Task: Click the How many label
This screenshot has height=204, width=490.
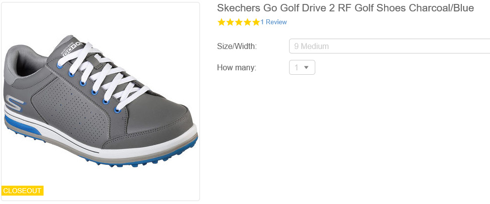Action: tap(237, 67)
